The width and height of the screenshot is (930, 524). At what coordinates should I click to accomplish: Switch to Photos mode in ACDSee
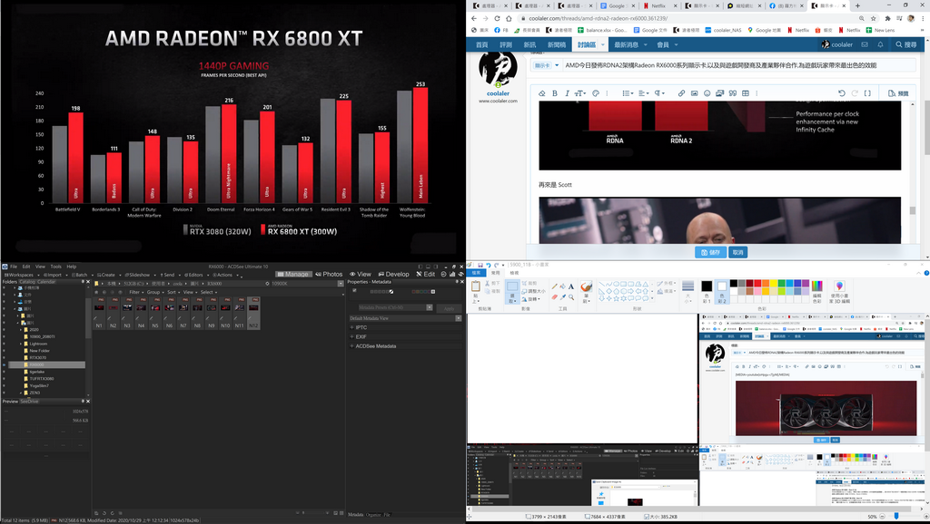329,274
